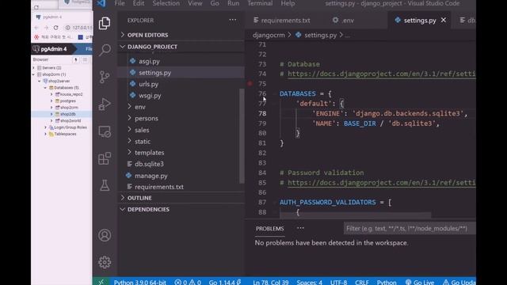Screen dimensions: 507x285
Task: Click the Problems panel more actions ellipsis
Action: coord(300,228)
